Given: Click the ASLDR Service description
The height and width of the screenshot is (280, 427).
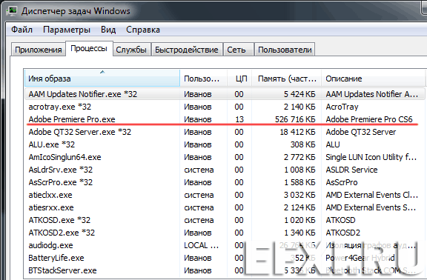Looking at the screenshot, I should click(x=351, y=170).
